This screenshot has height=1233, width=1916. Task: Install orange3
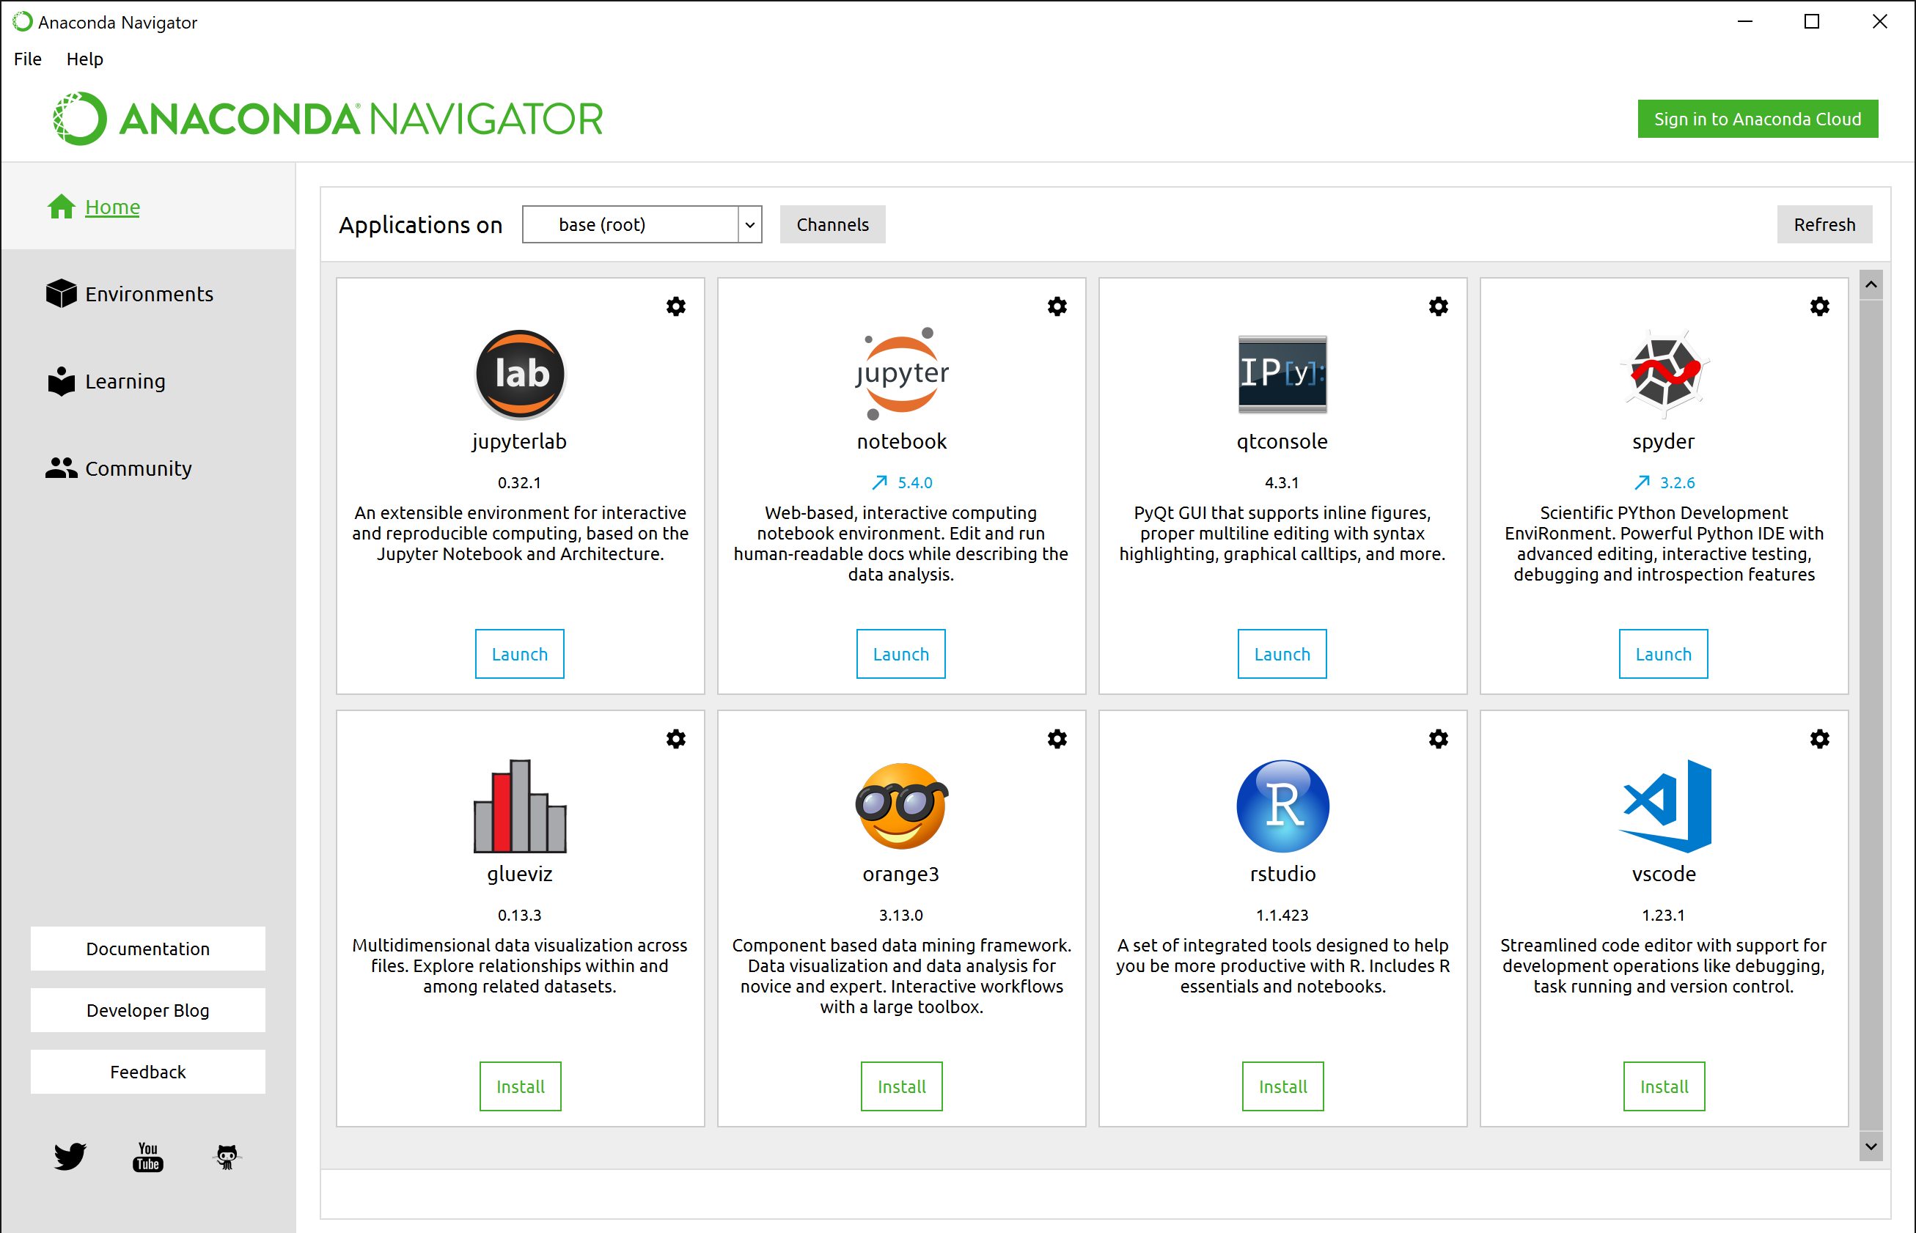(902, 1086)
